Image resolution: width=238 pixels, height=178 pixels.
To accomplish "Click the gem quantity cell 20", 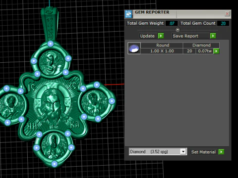I will point(189,51).
